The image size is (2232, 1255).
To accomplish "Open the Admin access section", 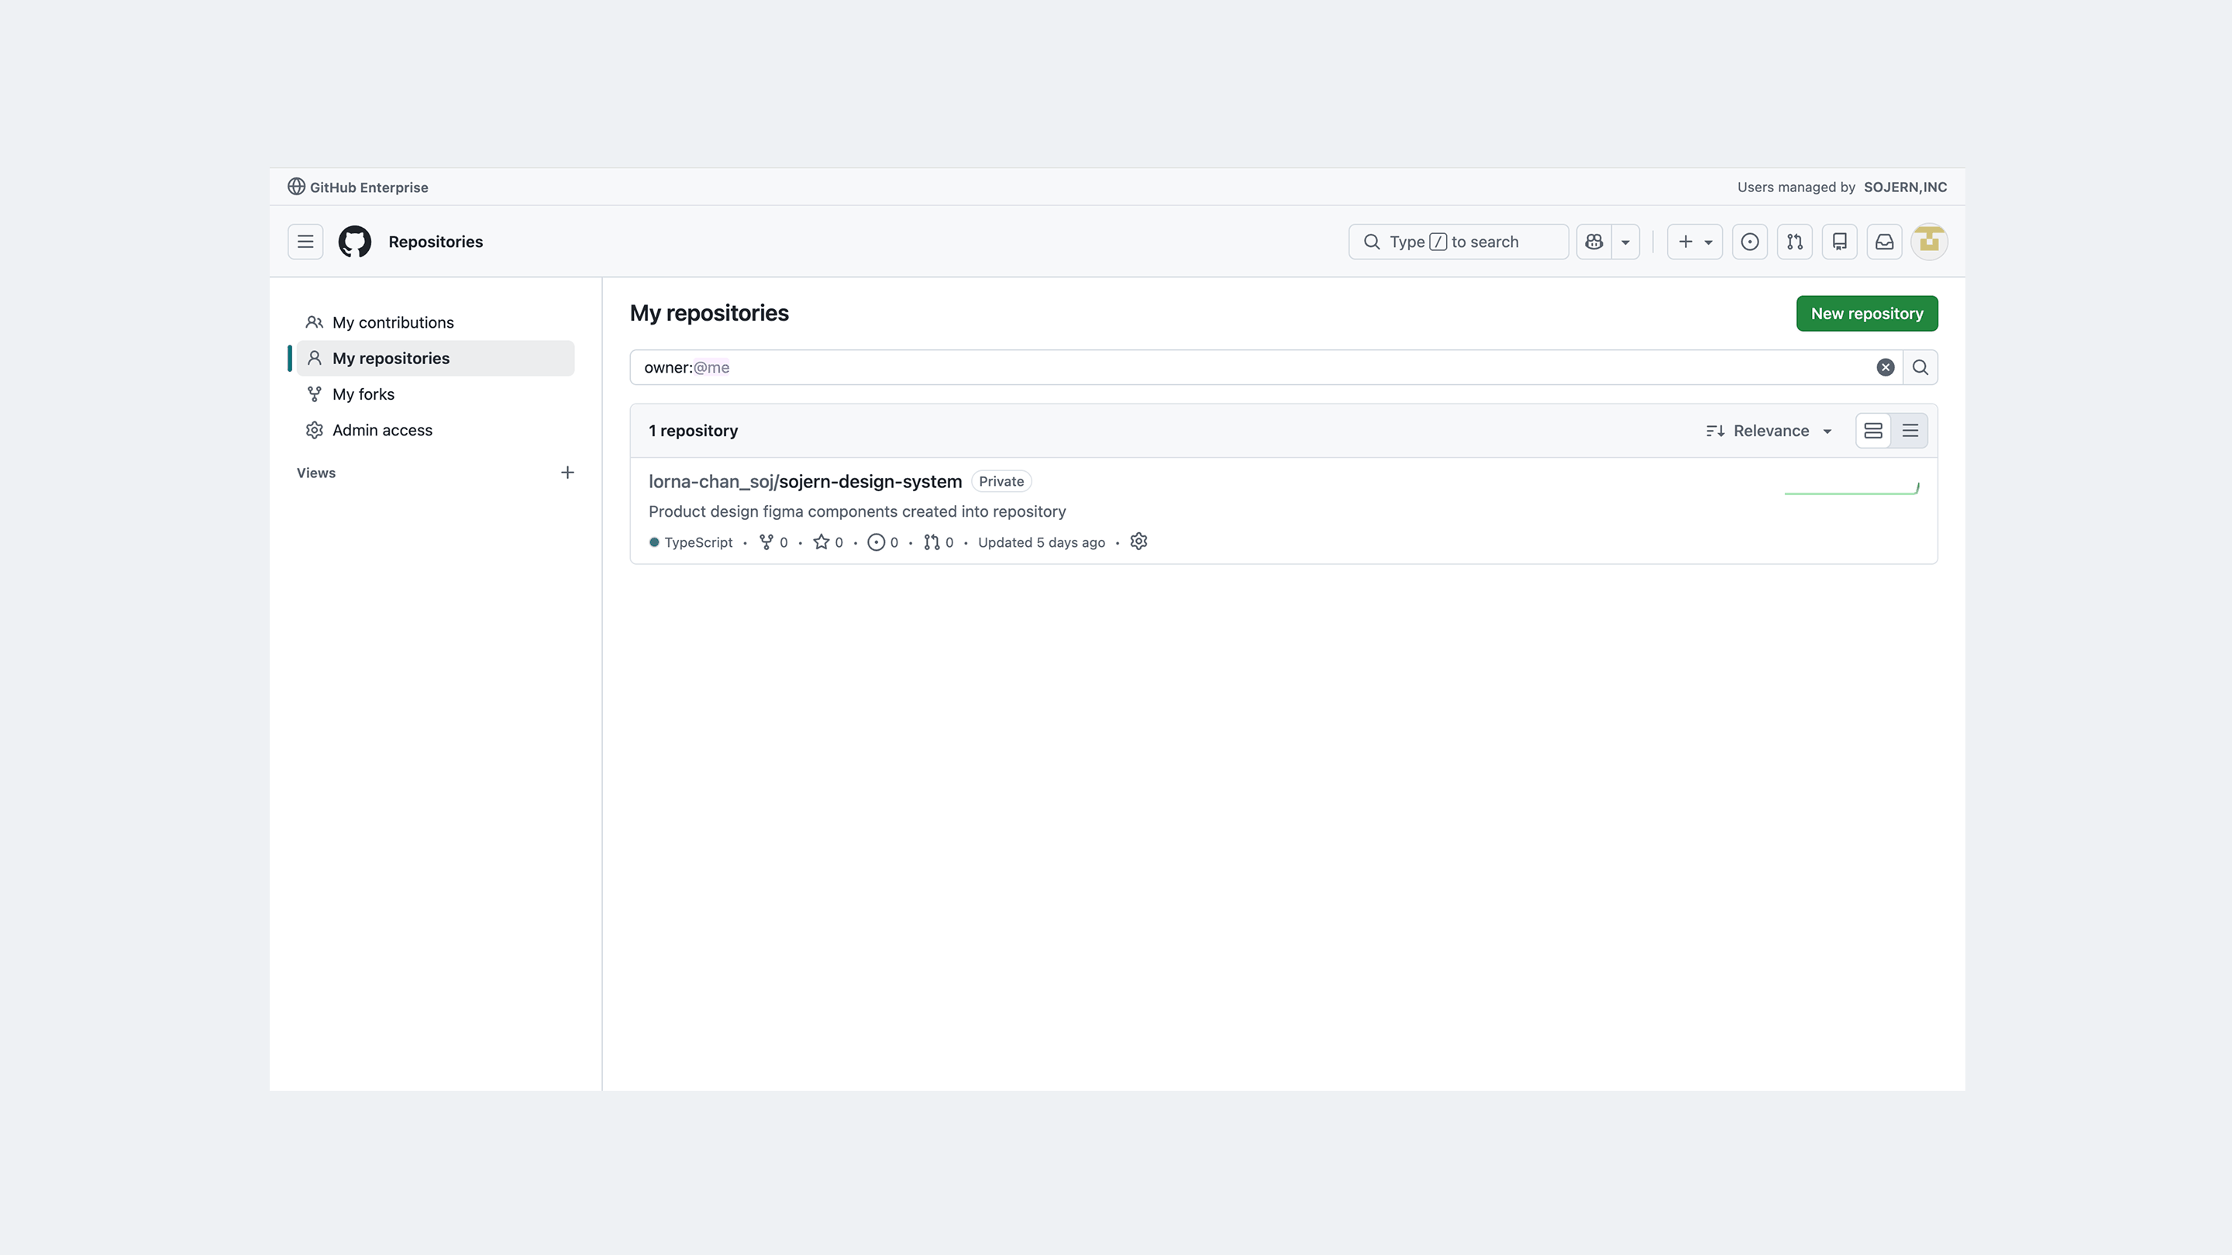I will 382,430.
